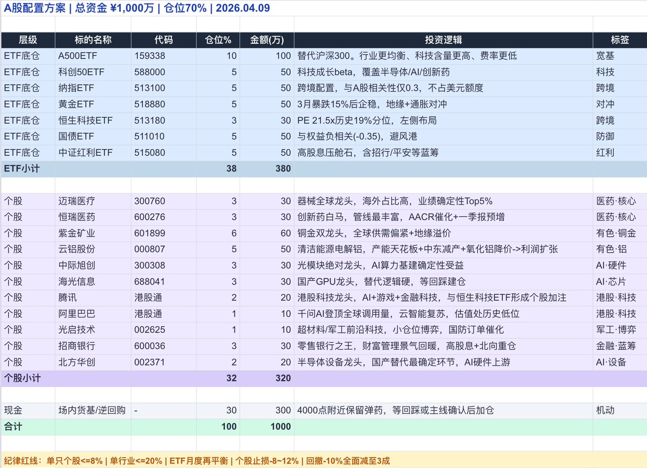
Task: Select the '中证红利ETF' cell
Action: click(x=93, y=153)
